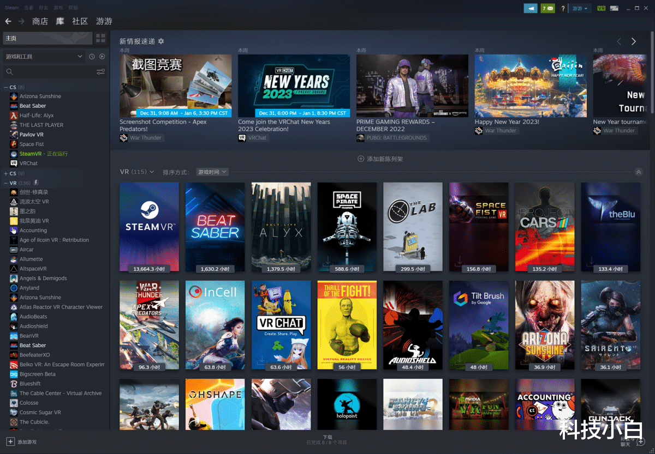Click the download progress bar showing 已完成 6/8
Viewport: 655px width, 454px height.
point(326,439)
